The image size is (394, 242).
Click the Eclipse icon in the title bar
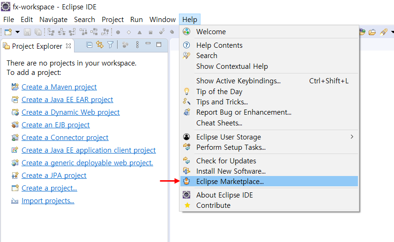(x=6, y=7)
